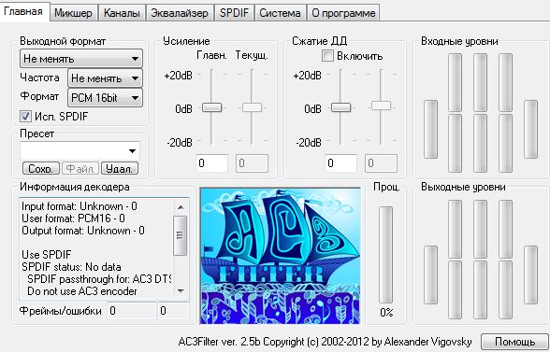Click scroll down arrow in decoder info box
Screen dimensions: 550x352
181,291
